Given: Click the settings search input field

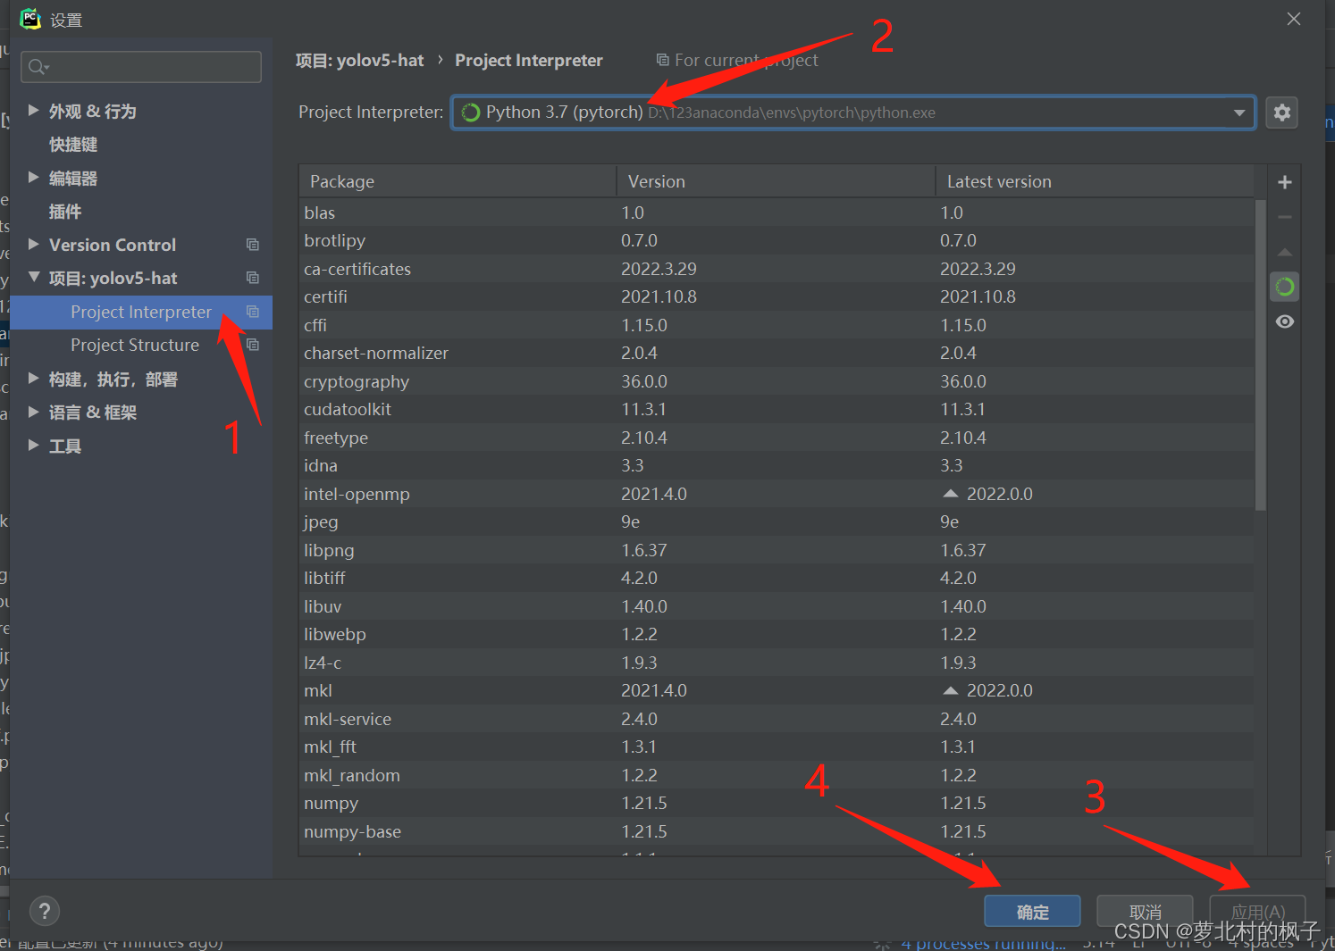Looking at the screenshot, I should point(141,67).
